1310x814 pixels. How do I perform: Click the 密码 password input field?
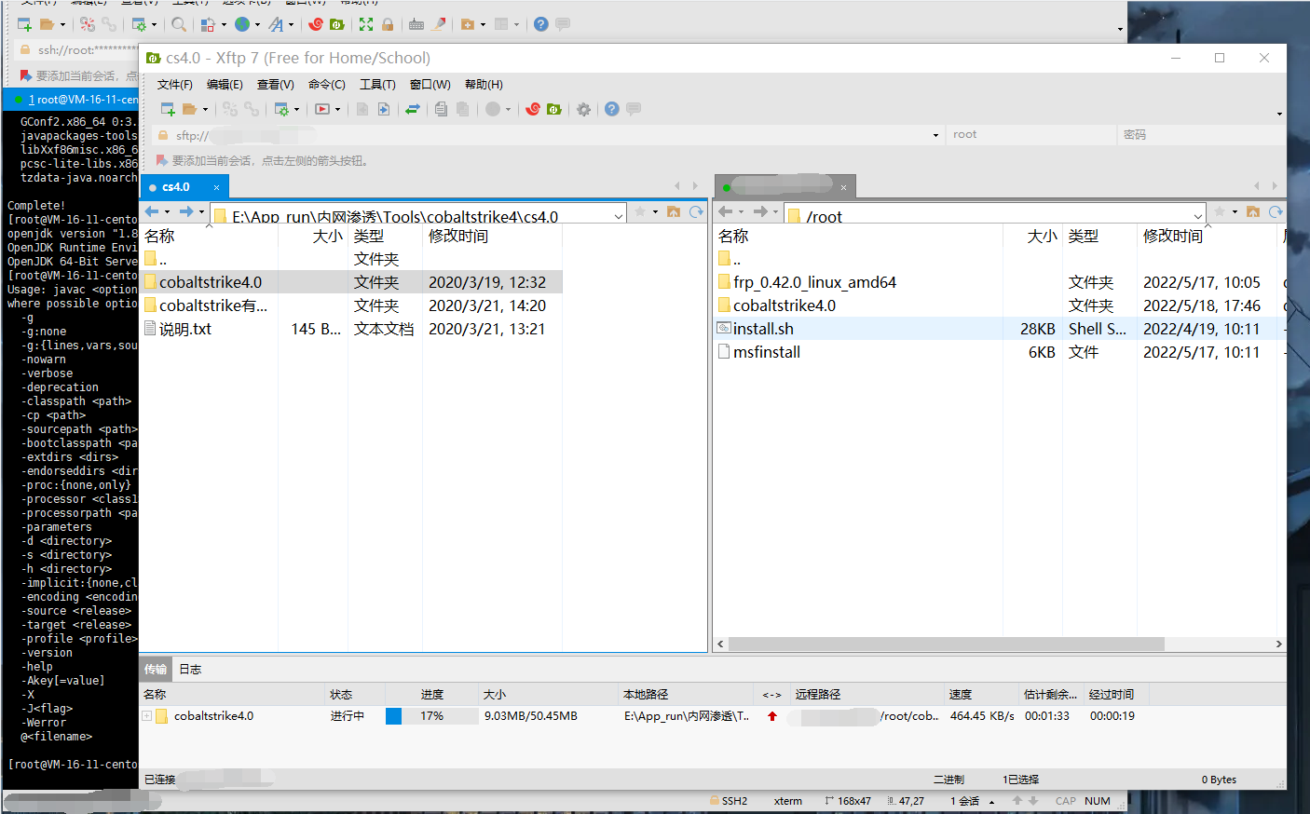(x=1200, y=135)
